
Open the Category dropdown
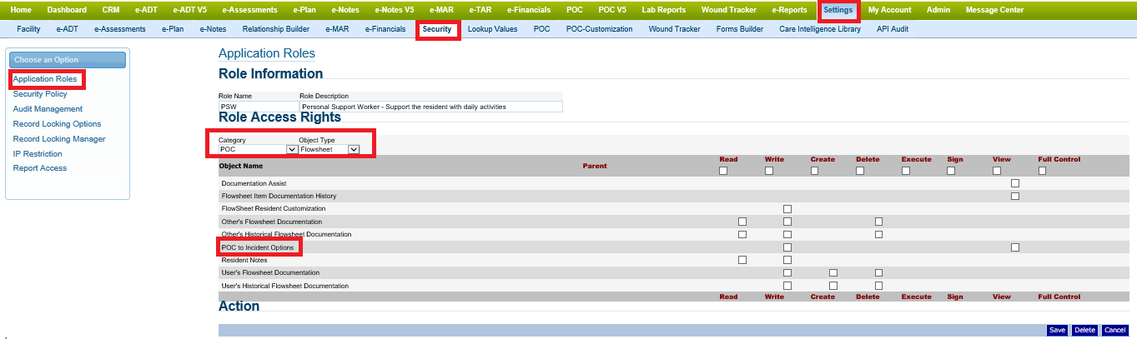291,149
